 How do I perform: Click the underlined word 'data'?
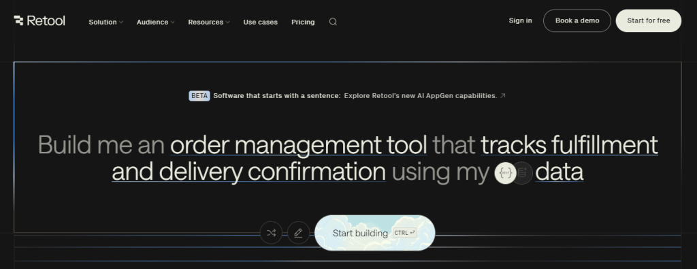560,172
